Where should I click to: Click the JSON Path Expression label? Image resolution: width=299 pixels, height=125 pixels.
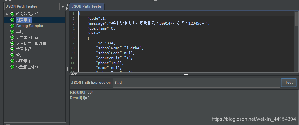pos(91,83)
